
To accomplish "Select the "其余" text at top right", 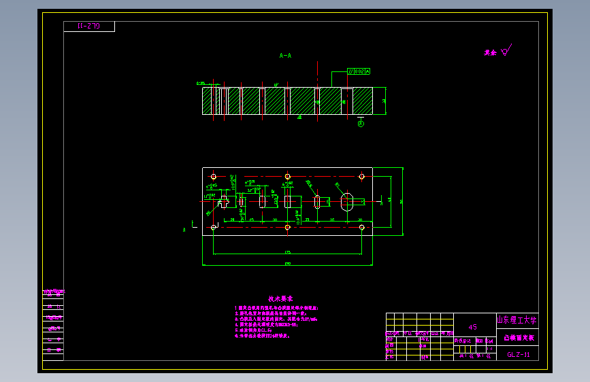I will click(x=490, y=53).
